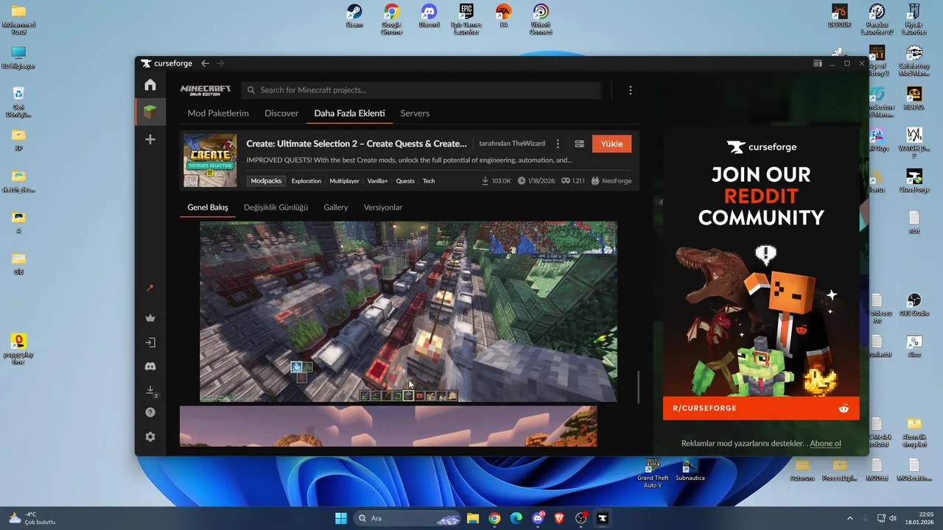Click the wand icon in CurseForge sidebar

tap(150, 288)
